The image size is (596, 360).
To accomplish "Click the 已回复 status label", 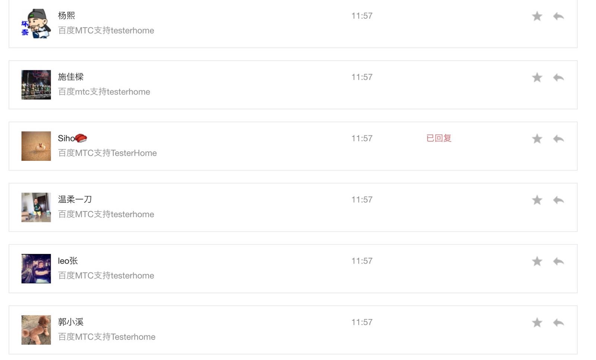I will [x=439, y=138].
